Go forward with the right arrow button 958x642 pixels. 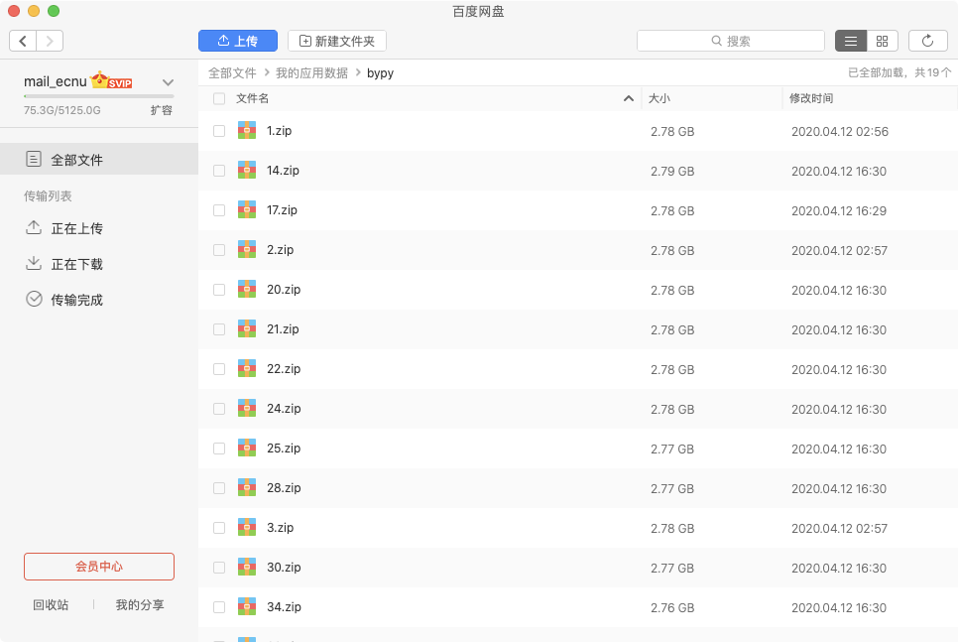(x=50, y=41)
